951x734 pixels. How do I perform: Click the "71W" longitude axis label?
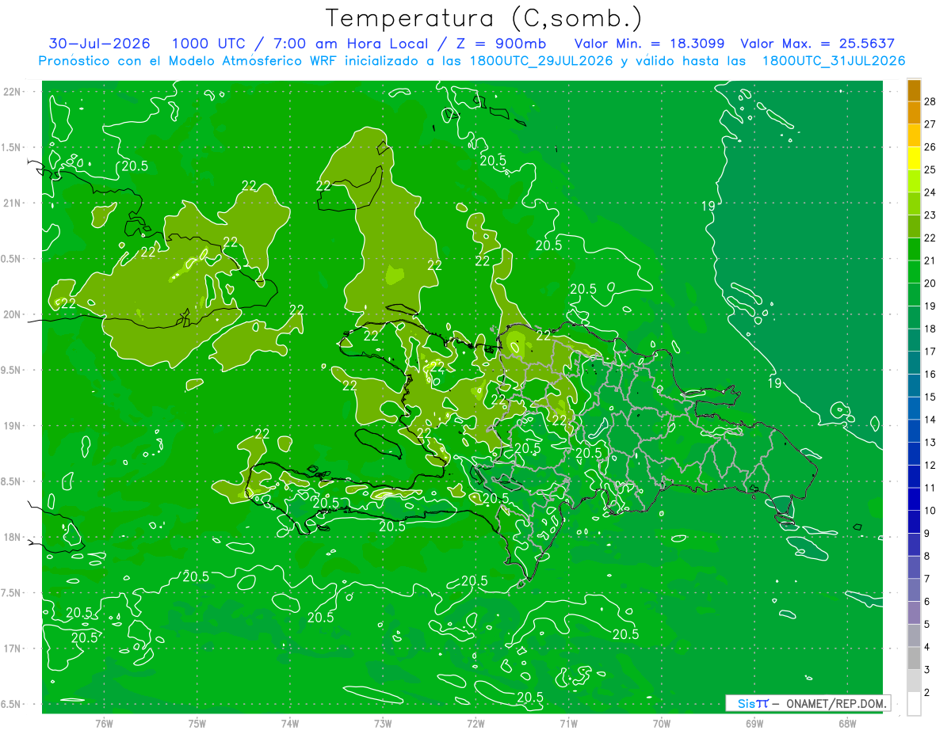click(568, 723)
